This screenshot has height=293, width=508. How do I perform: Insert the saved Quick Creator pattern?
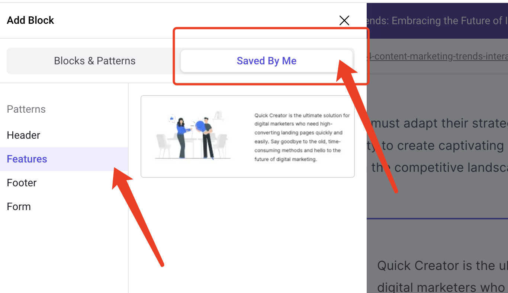[248, 136]
